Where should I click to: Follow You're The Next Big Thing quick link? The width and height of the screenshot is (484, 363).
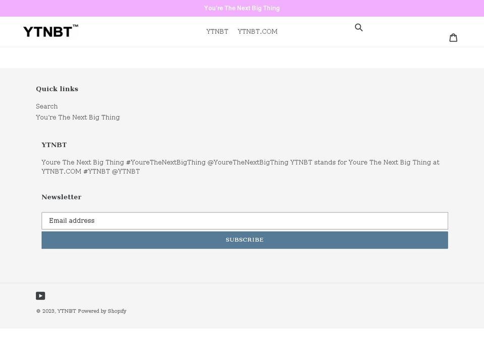pos(78,117)
